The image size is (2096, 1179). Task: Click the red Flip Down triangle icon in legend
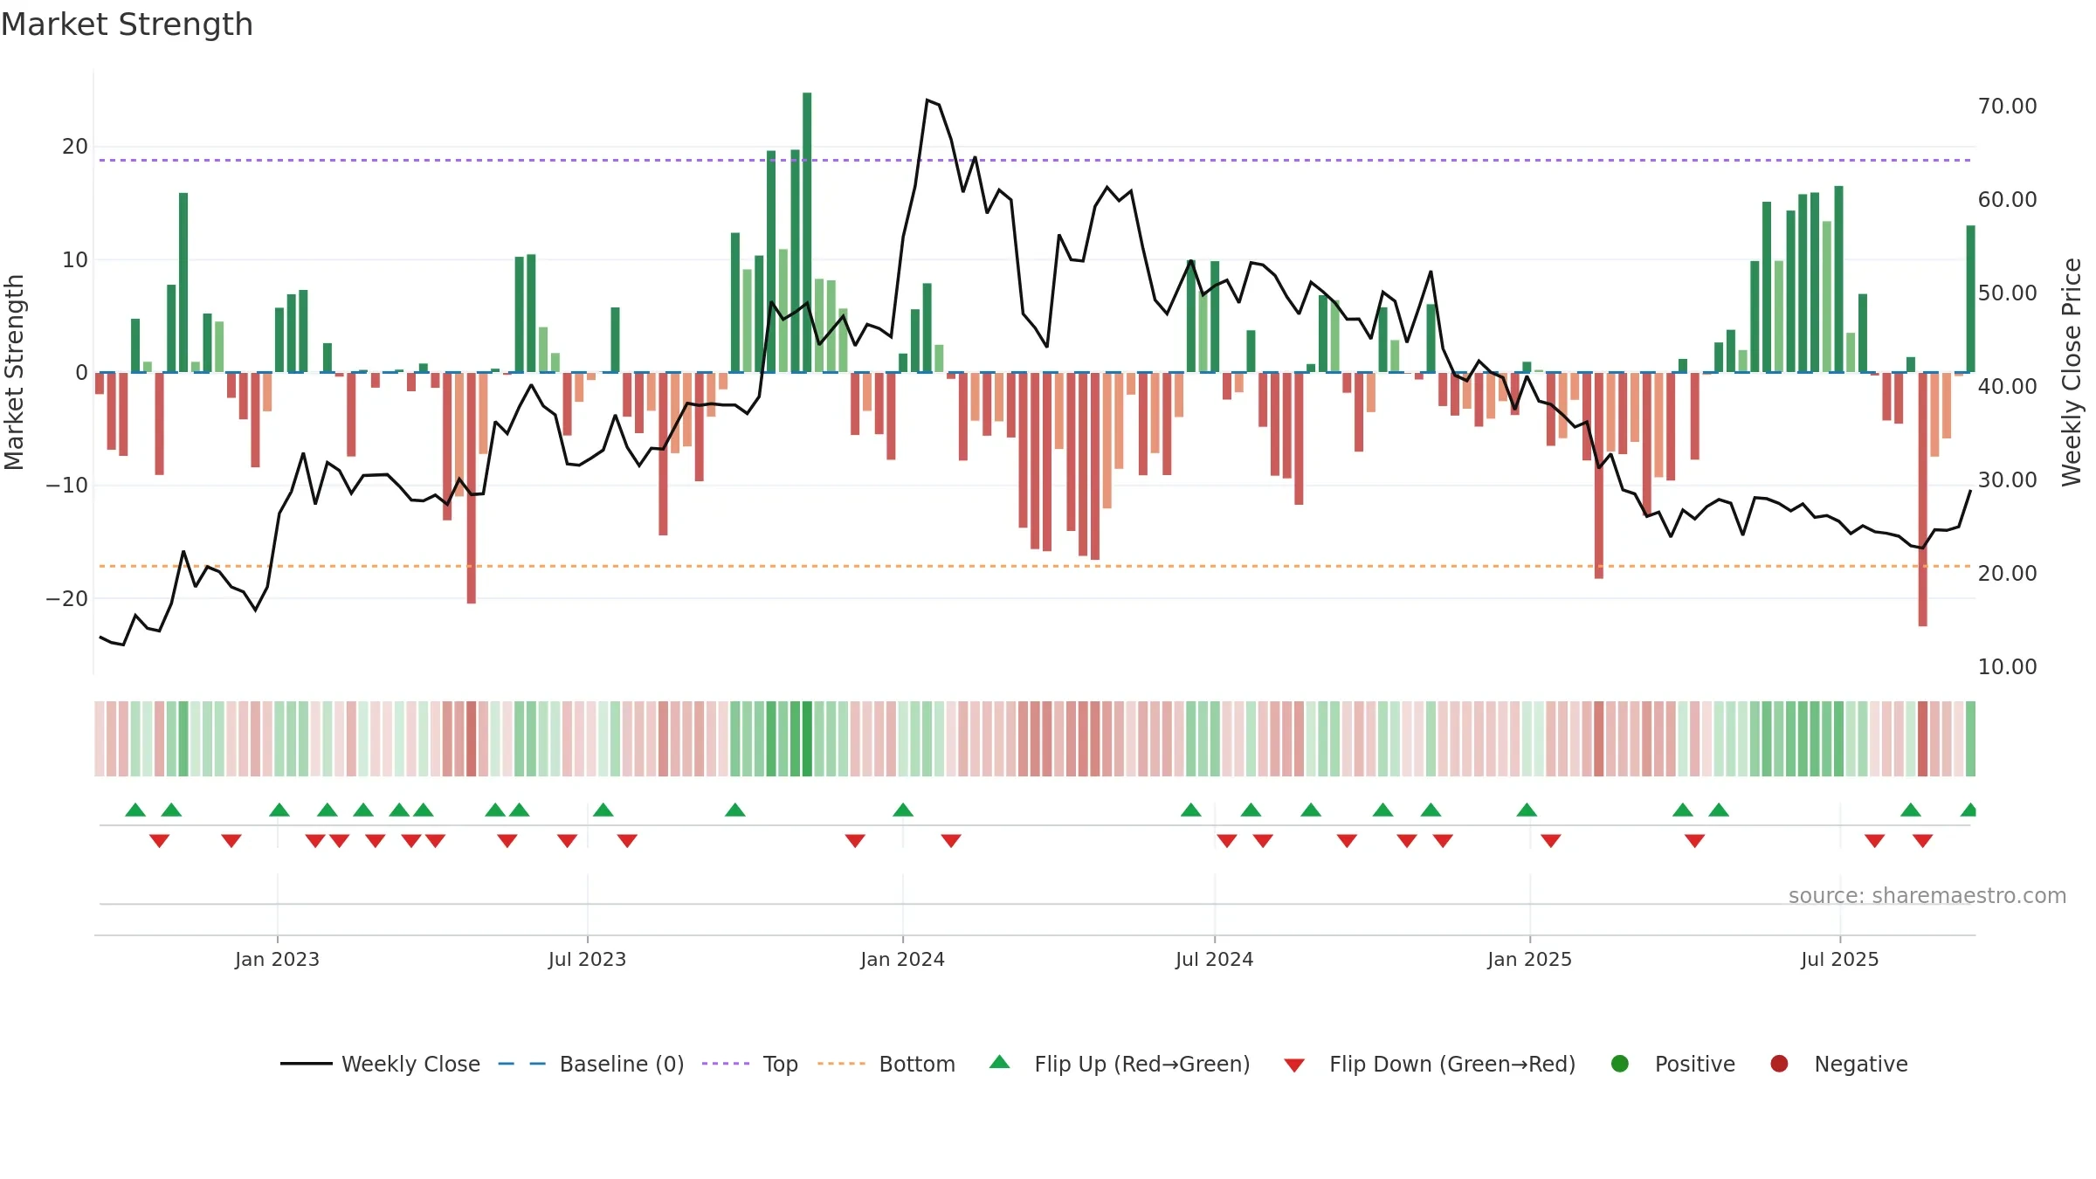(1294, 1065)
